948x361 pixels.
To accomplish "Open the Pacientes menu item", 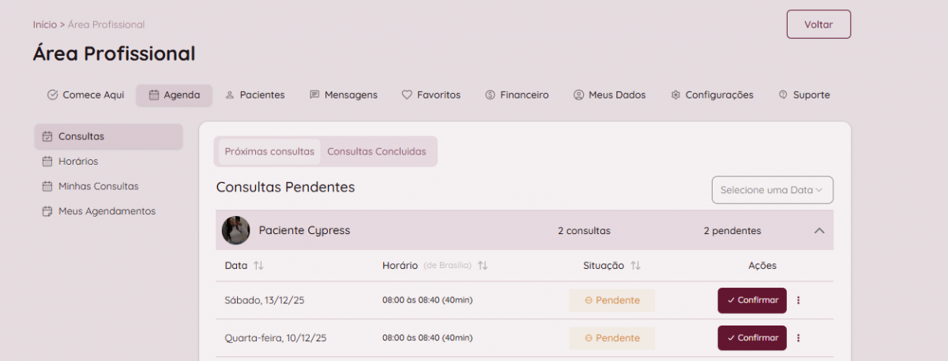I will [x=254, y=95].
